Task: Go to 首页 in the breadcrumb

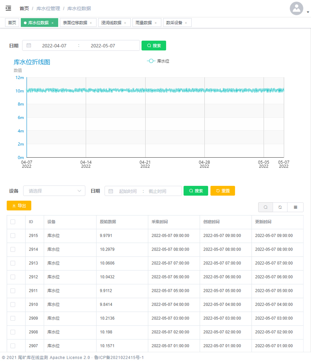Action: 24,8
